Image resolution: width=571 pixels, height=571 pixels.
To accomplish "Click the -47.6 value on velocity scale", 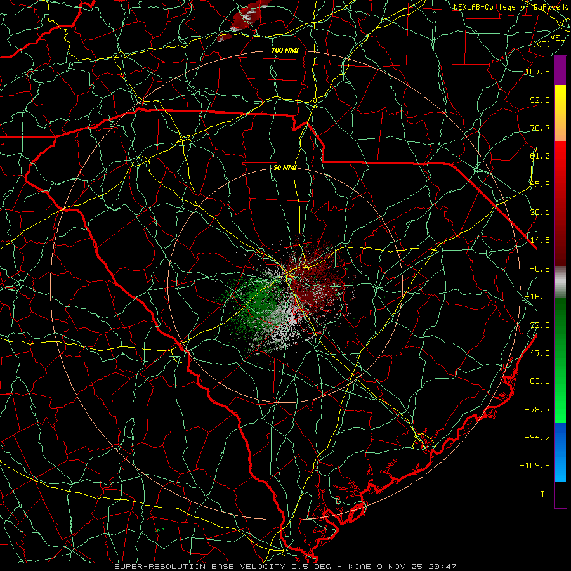I will click(x=537, y=353).
